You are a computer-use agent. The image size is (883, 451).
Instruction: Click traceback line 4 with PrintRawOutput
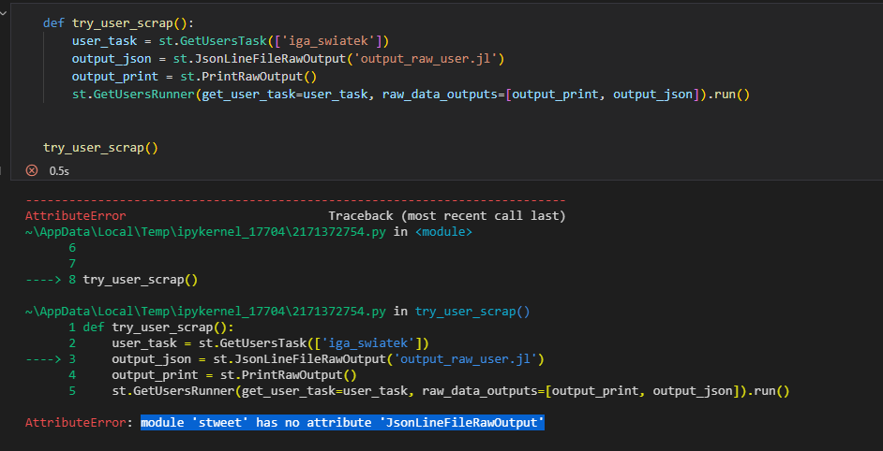212,374
